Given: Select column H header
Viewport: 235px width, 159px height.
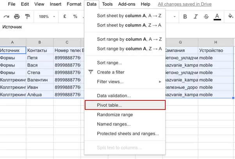Looking at the screenshot, I should (x=215, y=42).
